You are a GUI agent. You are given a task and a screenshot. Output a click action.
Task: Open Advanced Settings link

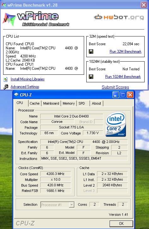click(25, 87)
